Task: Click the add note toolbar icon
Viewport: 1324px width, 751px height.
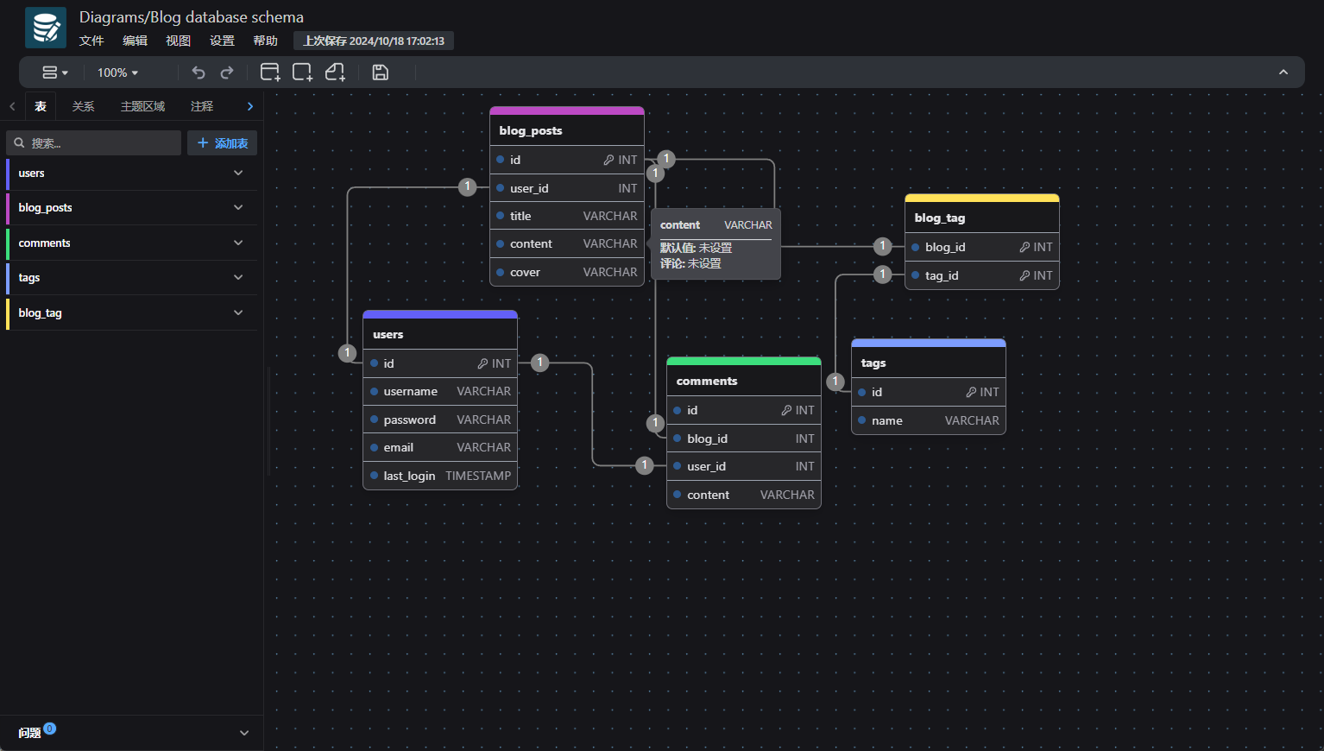Action: point(335,73)
